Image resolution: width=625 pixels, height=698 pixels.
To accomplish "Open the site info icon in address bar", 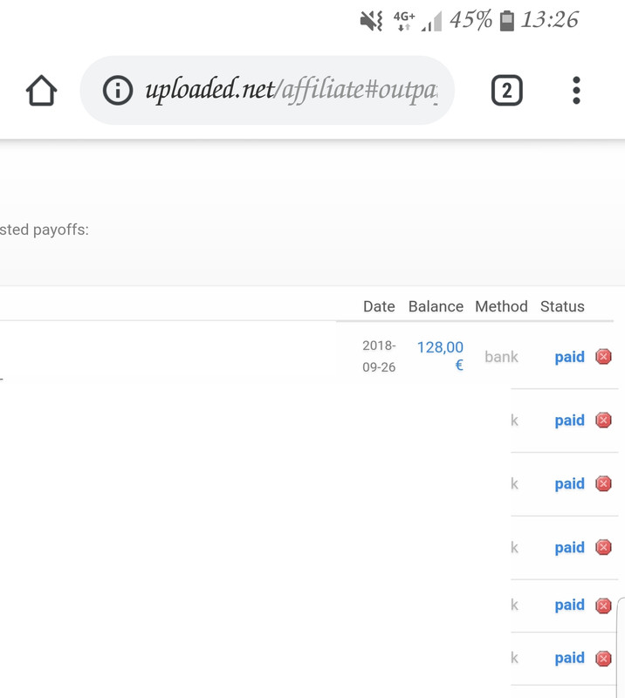I will click(x=118, y=91).
